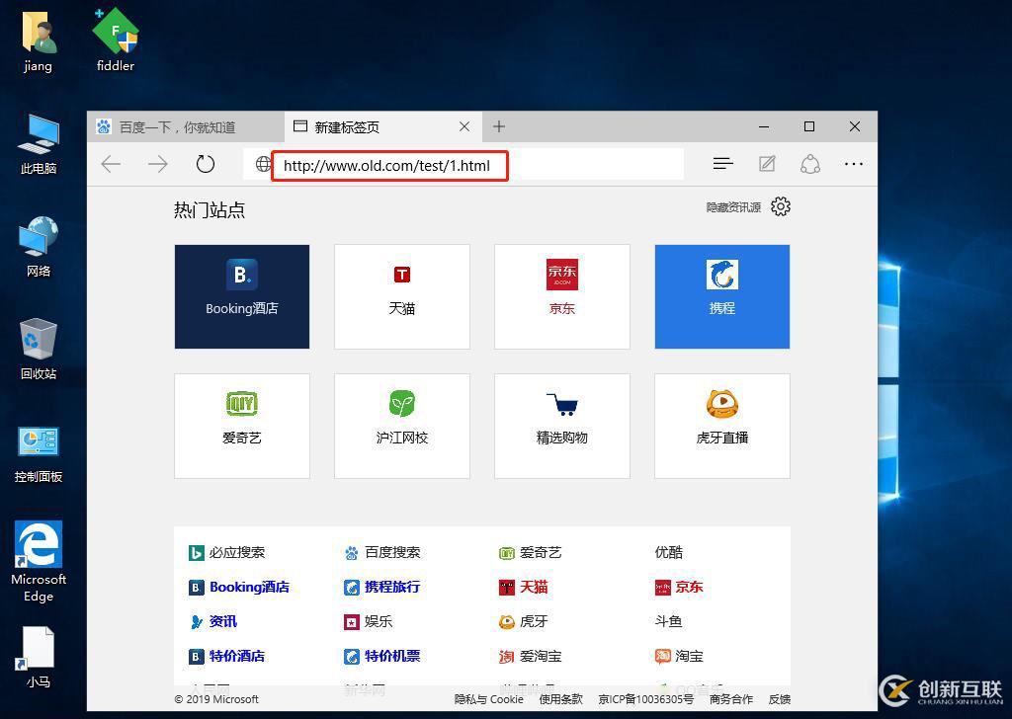Switch to the 百度一下 tab
Screen dimensions: 1012x719
(x=183, y=126)
